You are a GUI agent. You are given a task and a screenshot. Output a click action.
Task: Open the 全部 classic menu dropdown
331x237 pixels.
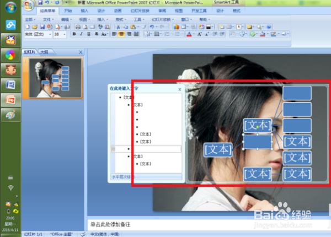point(30,19)
